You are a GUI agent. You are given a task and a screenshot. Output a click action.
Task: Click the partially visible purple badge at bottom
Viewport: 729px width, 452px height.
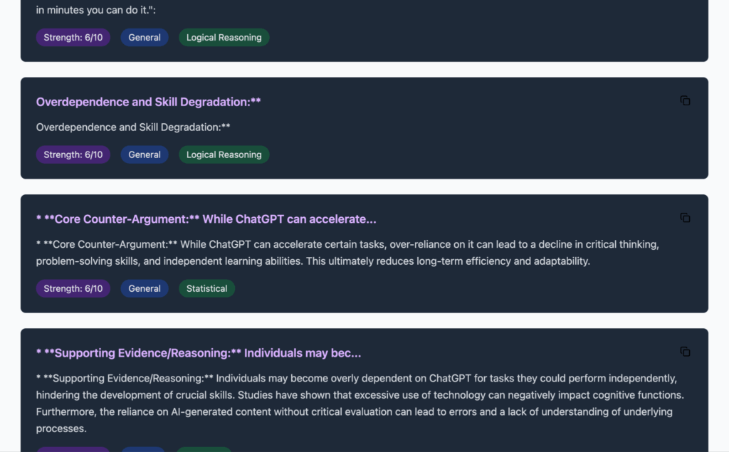click(73, 449)
